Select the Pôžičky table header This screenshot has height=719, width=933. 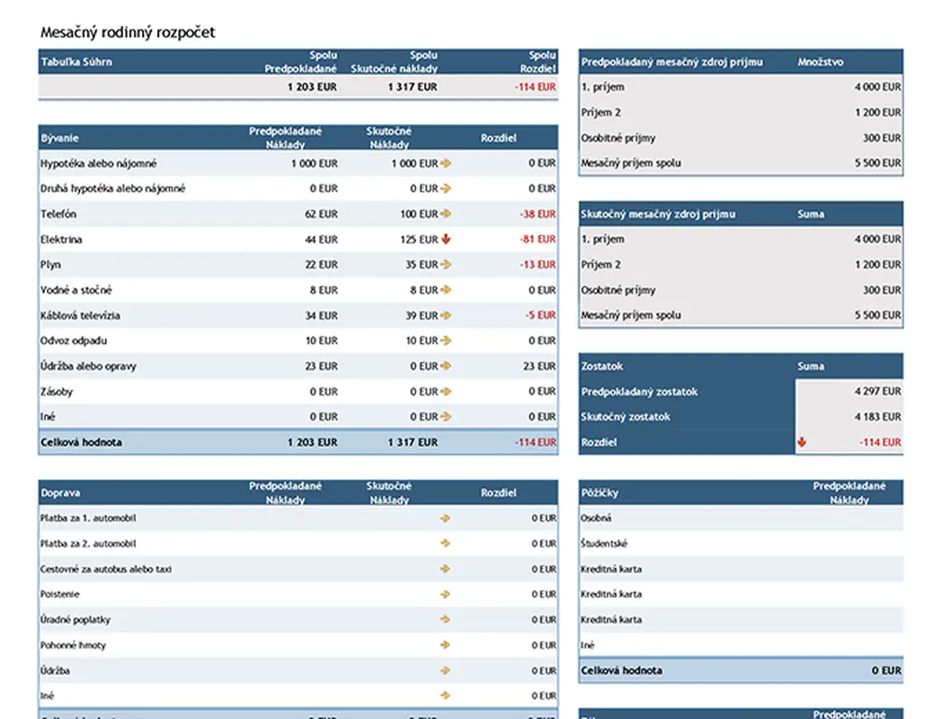pos(600,493)
